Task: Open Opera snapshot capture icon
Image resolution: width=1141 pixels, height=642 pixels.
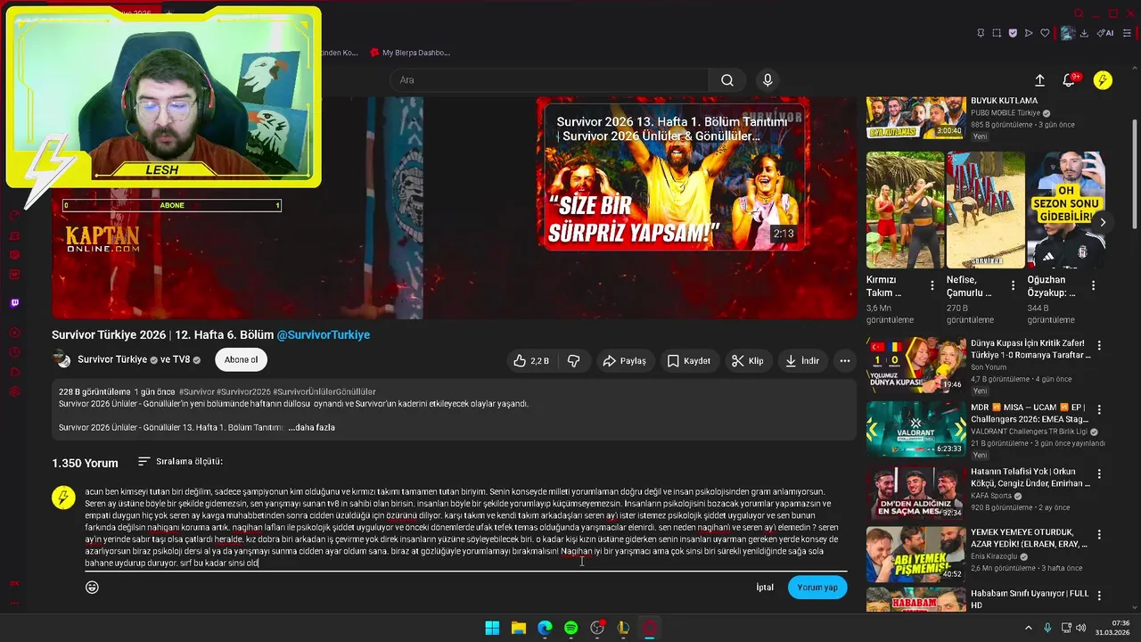Action: (x=997, y=33)
